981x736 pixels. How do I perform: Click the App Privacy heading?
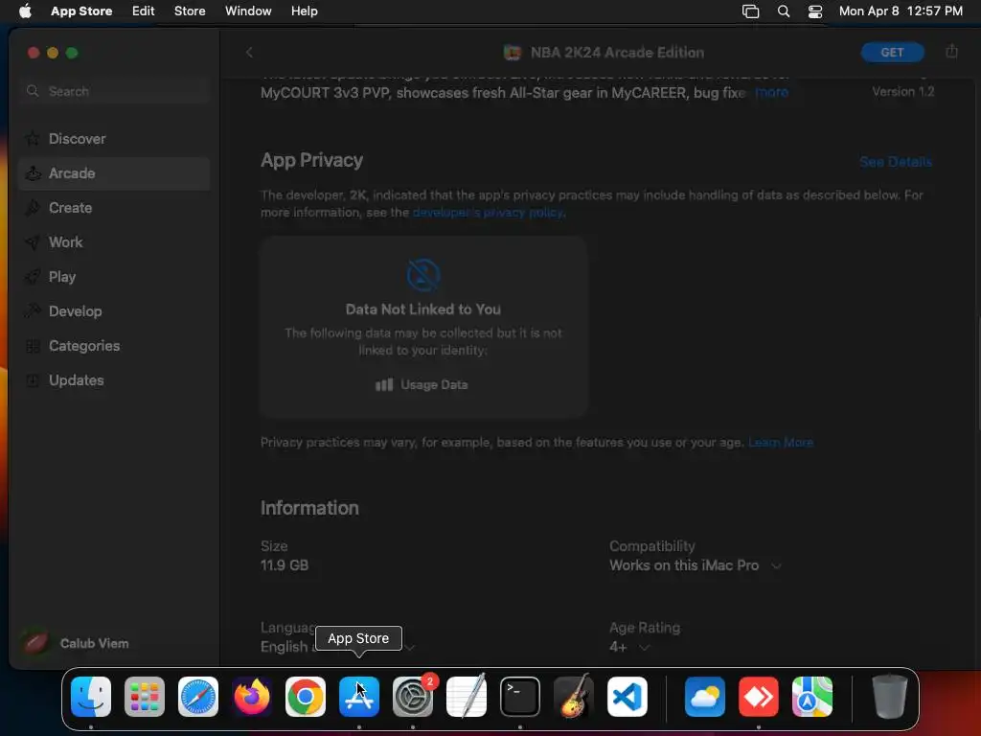pyautogui.click(x=311, y=160)
